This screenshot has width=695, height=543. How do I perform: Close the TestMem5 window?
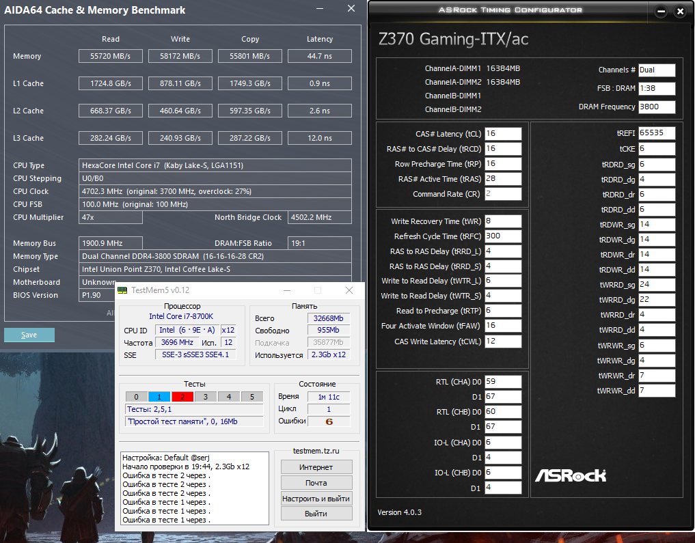(349, 290)
